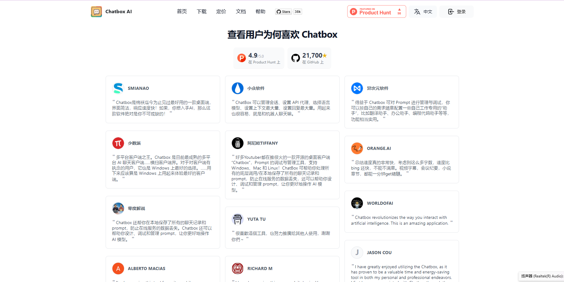Click the 异次元软件 blue avatar
The width and height of the screenshot is (564, 282).
[357, 88]
